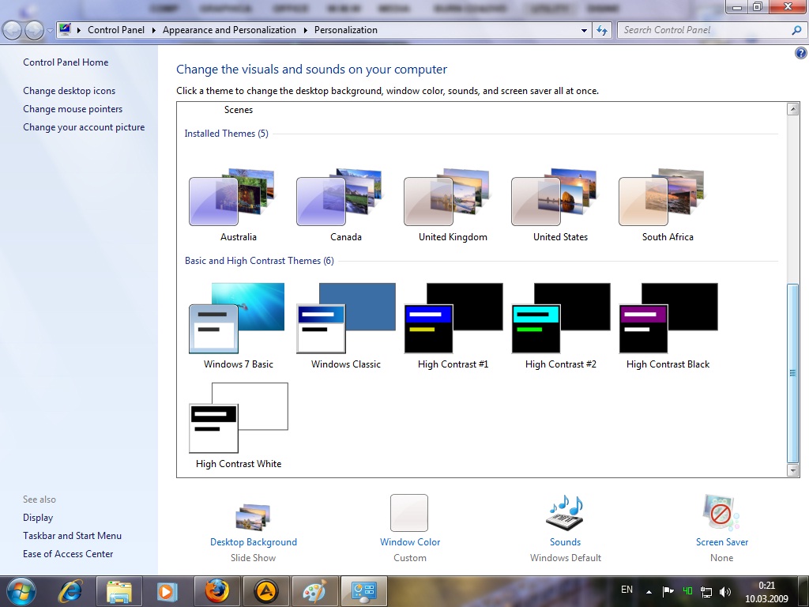This screenshot has width=809, height=607.
Task: Switch to the Windows 7 Basic theme
Action: click(x=237, y=318)
